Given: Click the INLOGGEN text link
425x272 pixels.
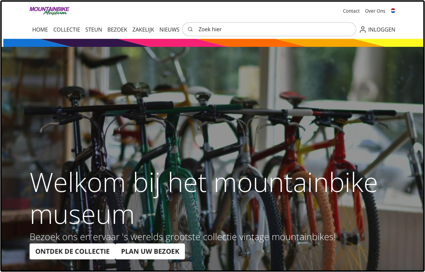Looking at the screenshot, I should 381,30.
